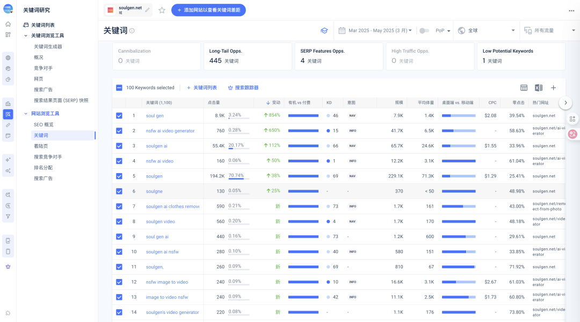580x322 pixels.
Task: Click the Long-Tail Opps. 445 card
Action: coord(248,56)
